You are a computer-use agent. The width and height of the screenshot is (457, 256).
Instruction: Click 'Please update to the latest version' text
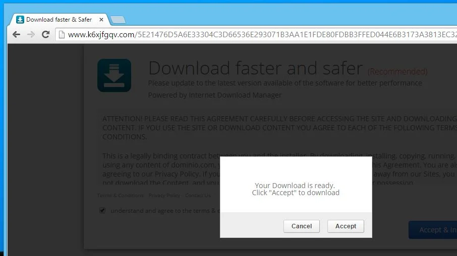point(285,83)
